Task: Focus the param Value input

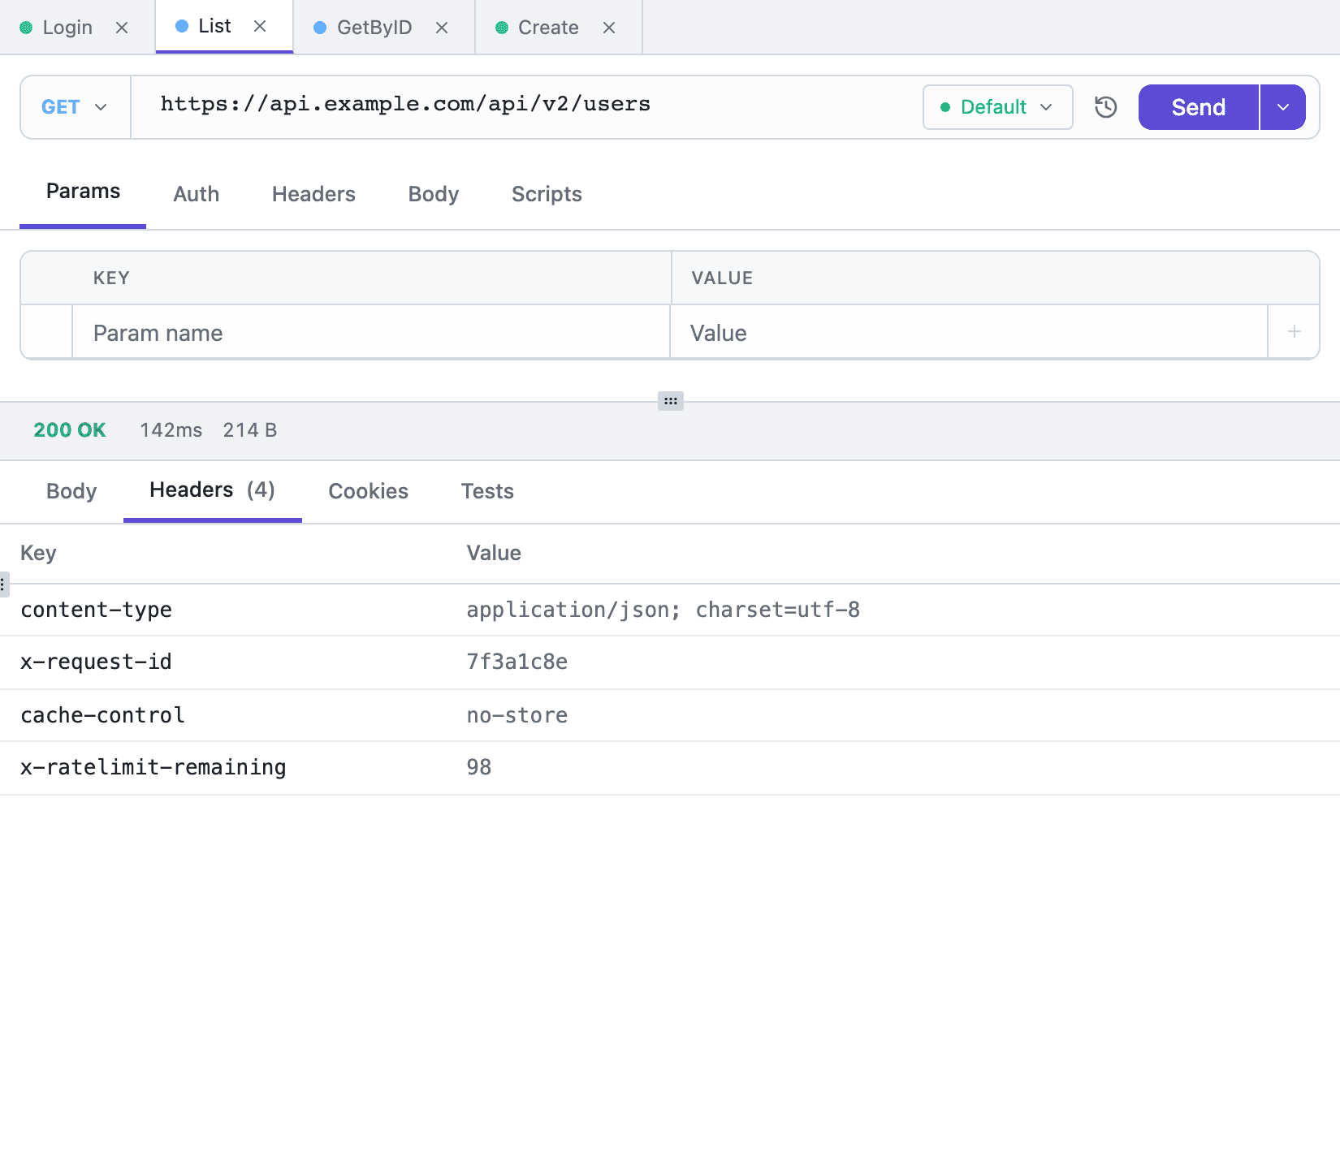Action: click(x=968, y=333)
